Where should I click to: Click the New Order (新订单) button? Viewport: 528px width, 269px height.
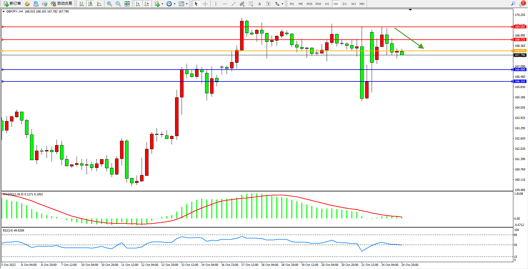click(13, 4)
